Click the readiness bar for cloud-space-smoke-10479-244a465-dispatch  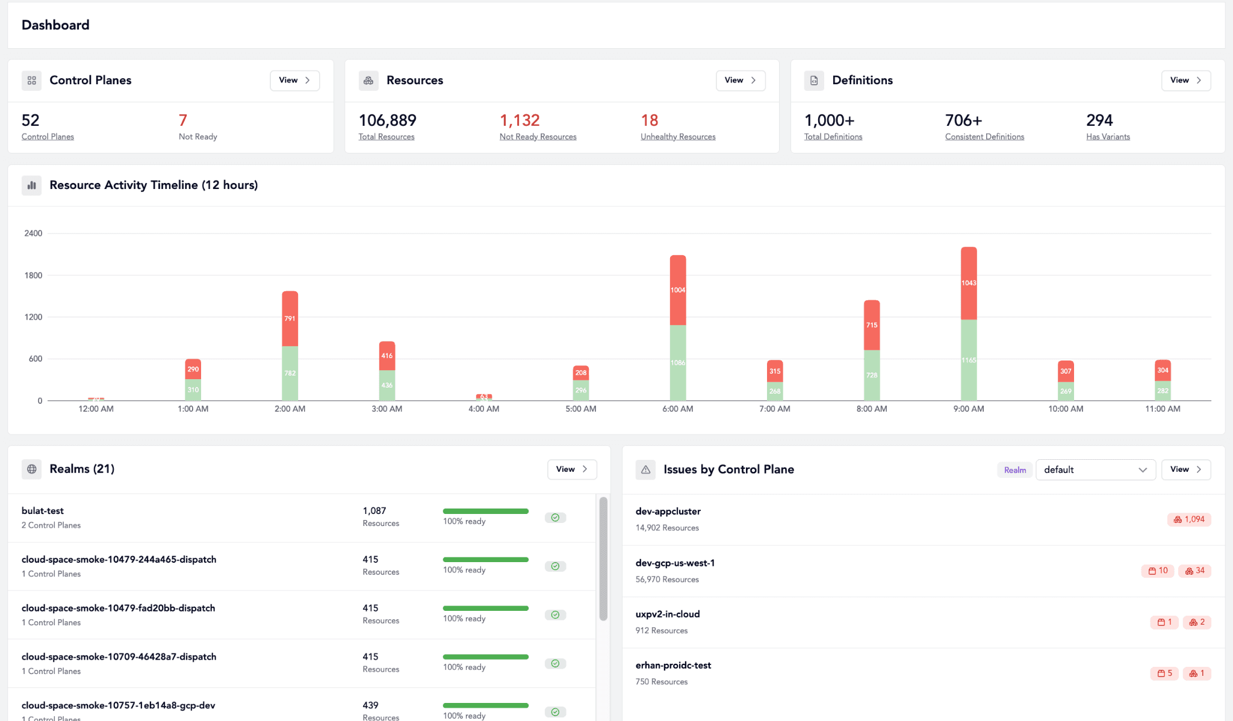pyautogui.click(x=486, y=560)
